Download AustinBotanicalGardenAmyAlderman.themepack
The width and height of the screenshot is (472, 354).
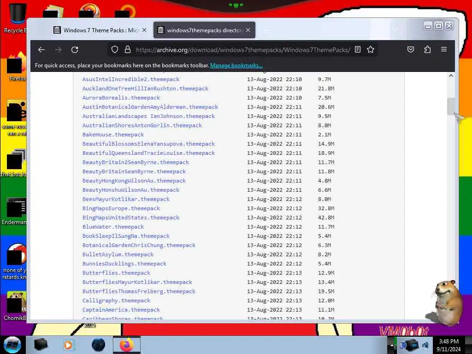point(150,107)
